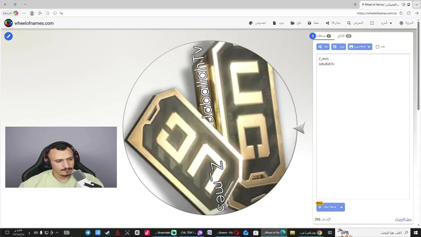This screenshot has height=237, width=421.
Task: Open Steam from the taskbar
Action: pos(108,233)
